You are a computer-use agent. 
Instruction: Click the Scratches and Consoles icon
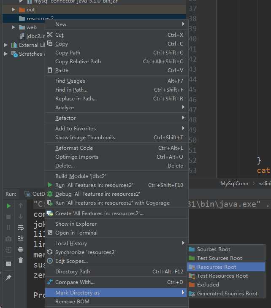[14, 54]
